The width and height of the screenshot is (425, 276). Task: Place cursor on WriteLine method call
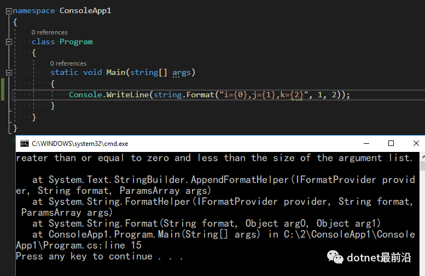click(128, 95)
